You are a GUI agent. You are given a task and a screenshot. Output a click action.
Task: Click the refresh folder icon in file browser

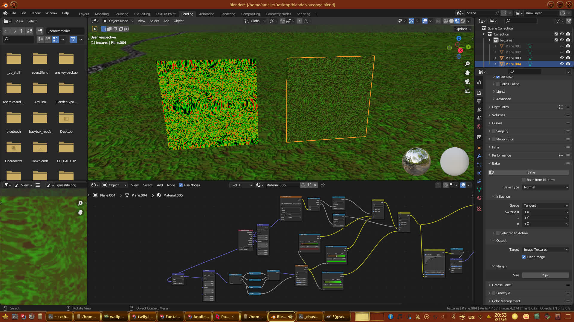[29, 31]
